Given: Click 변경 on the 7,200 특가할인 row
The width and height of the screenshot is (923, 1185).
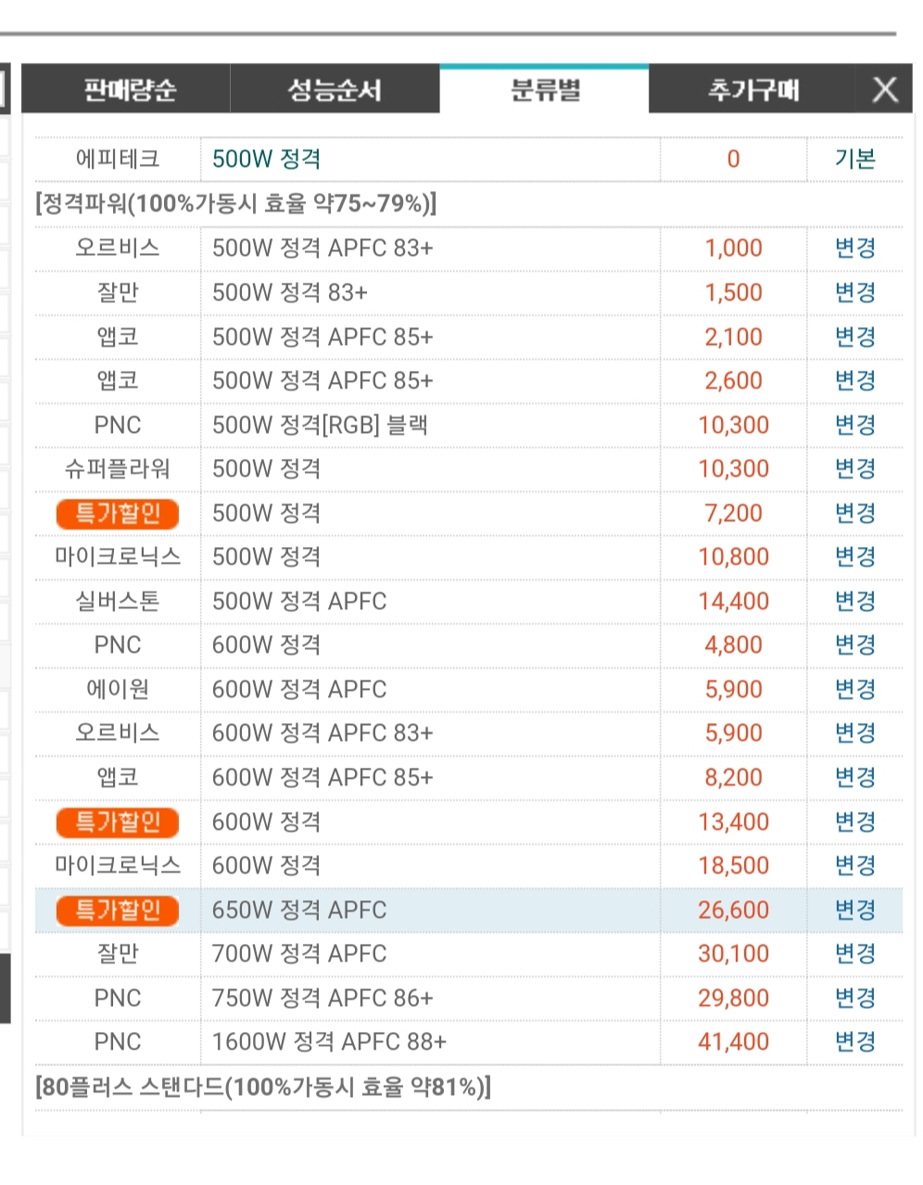Looking at the screenshot, I should pyautogui.click(x=854, y=513).
